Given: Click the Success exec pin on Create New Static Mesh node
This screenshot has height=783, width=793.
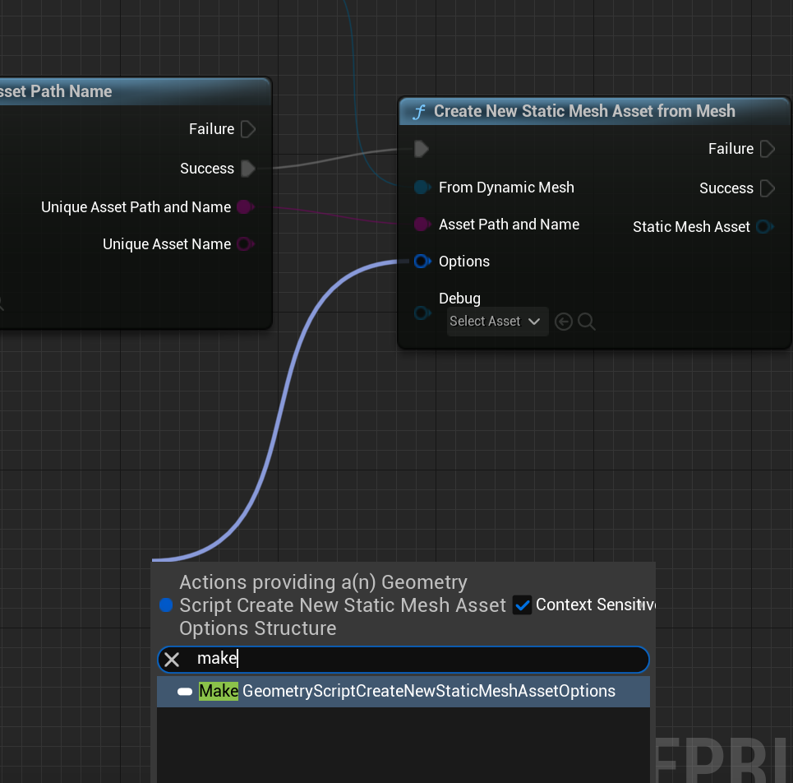Looking at the screenshot, I should (x=768, y=188).
